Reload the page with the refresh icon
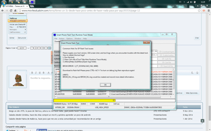The width and height of the screenshot is (211, 131). click(x=11, y=10)
